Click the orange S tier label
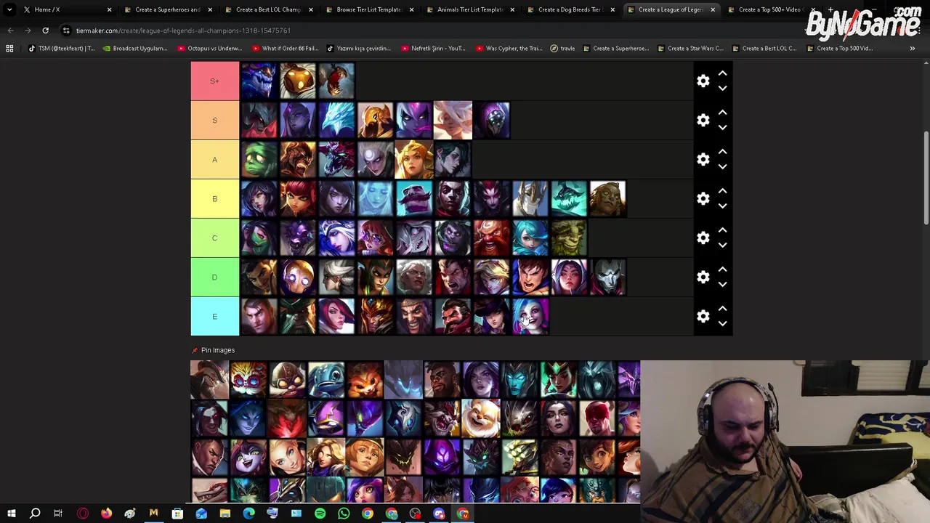Screen dimensions: 930x523 tap(214, 120)
